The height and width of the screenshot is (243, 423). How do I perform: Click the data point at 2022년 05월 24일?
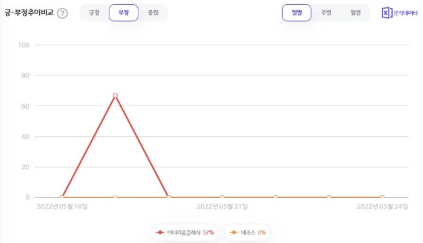pos(382,197)
